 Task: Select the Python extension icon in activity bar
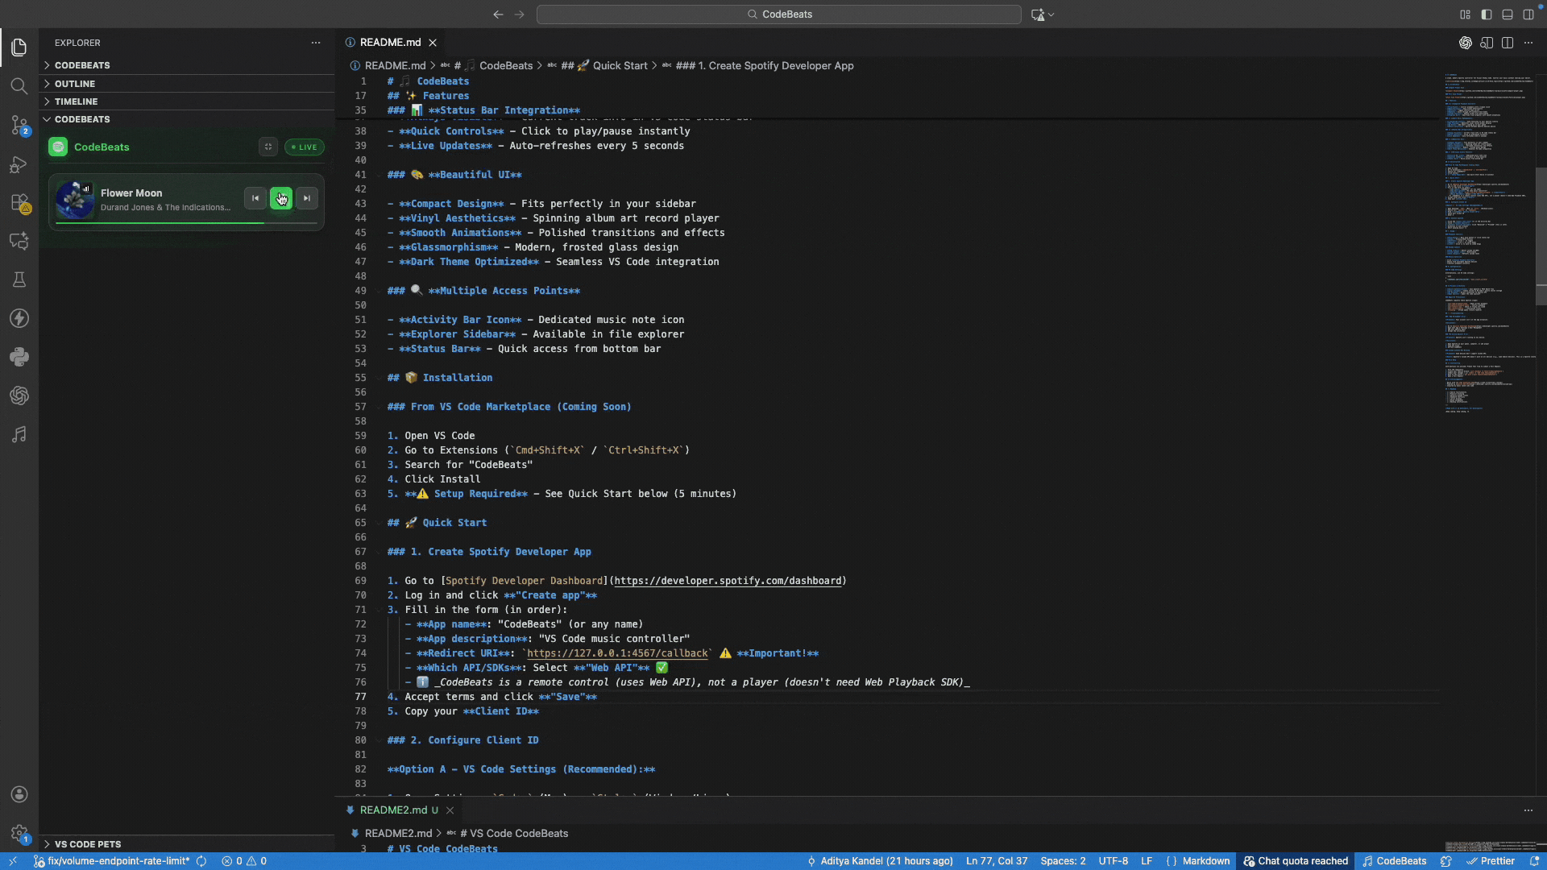point(19,357)
